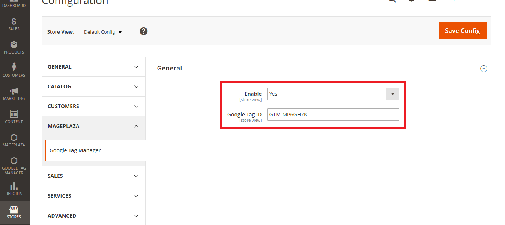Image resolution: width=505 pixels, height=225 pixels.
Task: Open Google Tag Manager sidebar icon
Action: [14, 161]
